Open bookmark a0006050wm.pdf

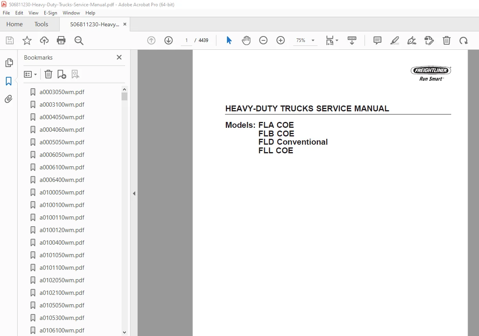[x=62, y=155]
